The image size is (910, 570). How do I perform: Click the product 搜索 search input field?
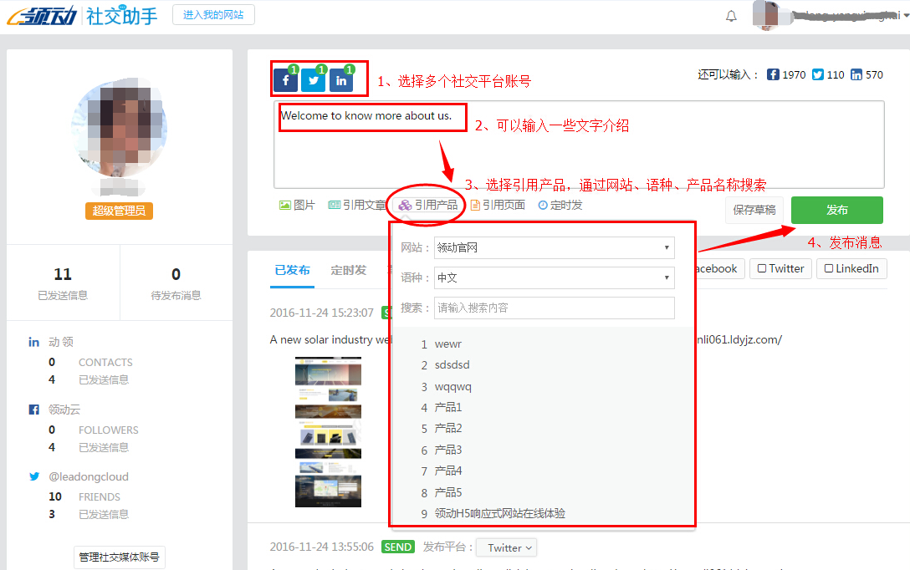tap(554, 308)
